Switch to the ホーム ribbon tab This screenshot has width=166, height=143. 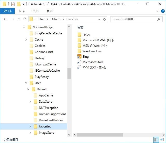click(22, 11)
